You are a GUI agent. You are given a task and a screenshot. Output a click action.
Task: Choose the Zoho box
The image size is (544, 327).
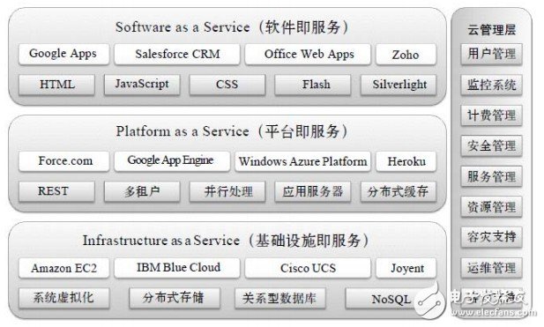click(406, 54)
